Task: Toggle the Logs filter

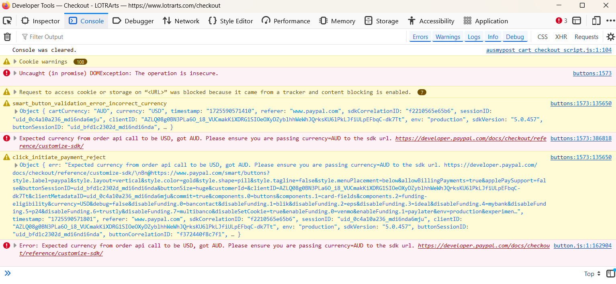Action: click(474, 37)
